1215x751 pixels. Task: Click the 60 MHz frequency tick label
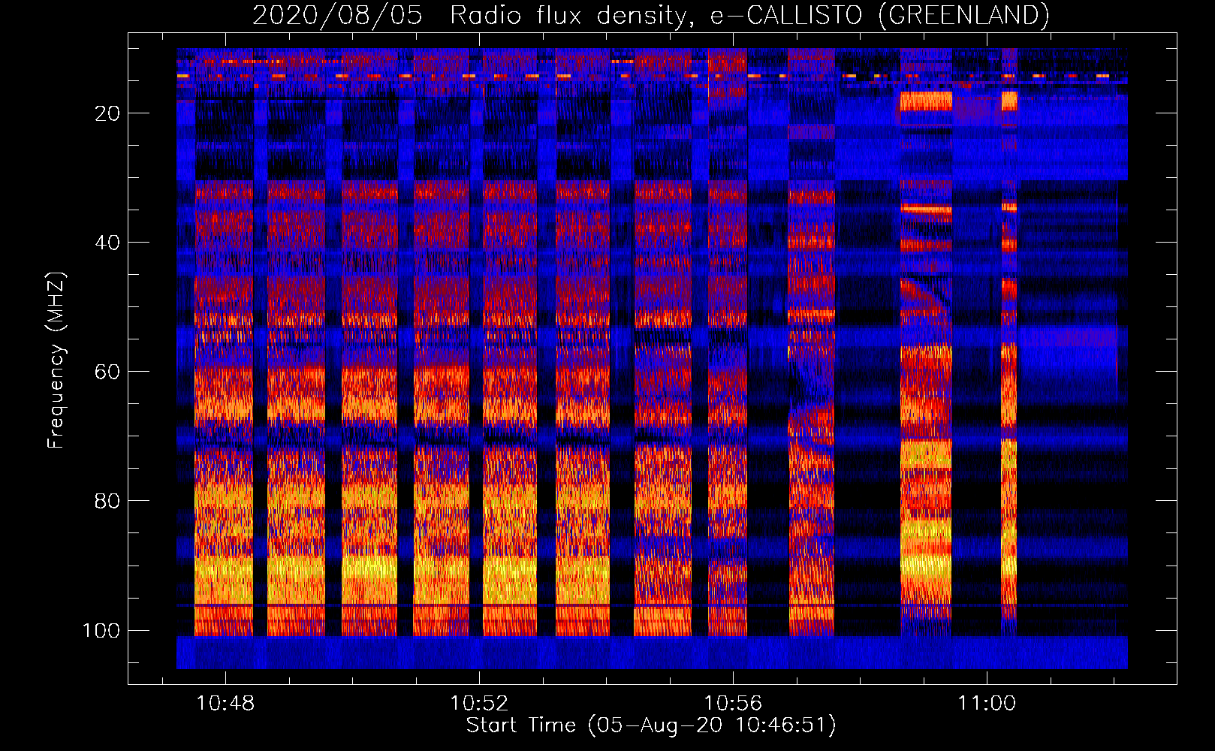tap(107, 372)
